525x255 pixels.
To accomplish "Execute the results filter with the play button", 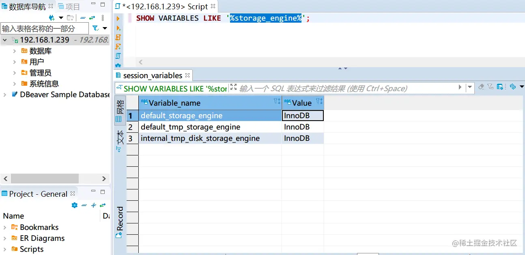I will (x=459, y=88).
